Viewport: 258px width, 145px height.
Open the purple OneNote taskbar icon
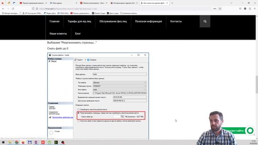click(36, 142)
